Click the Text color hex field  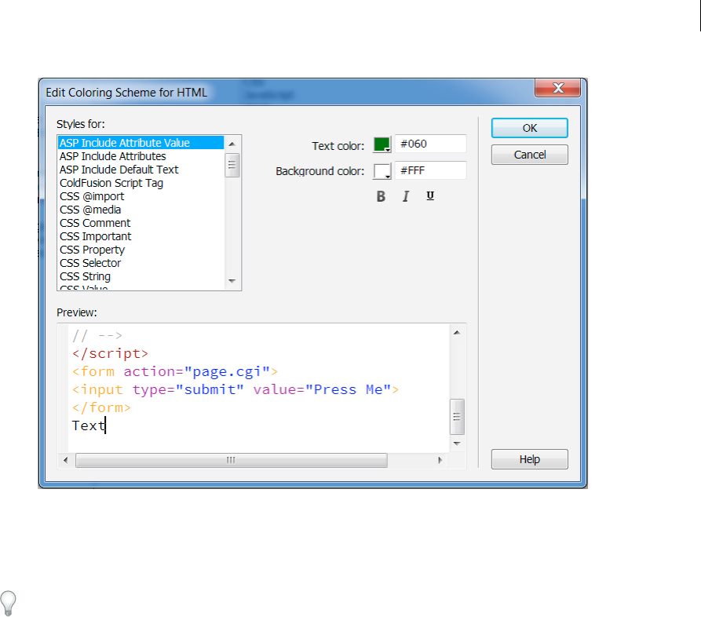(x=430, y=144)
